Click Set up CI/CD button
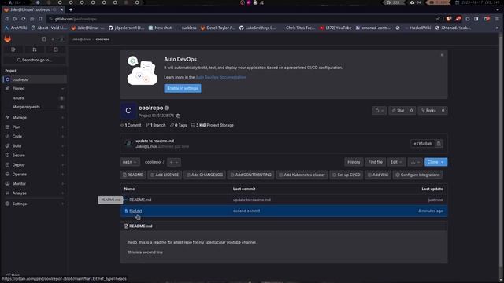This screenshot has width=504, height=283. point(346,175)
